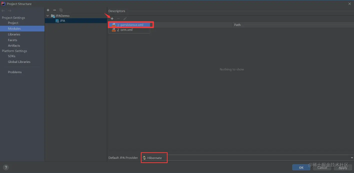The image size is (354, 173).
Task: Click the Default JPA Provider label
Action: tap(123, 158)
